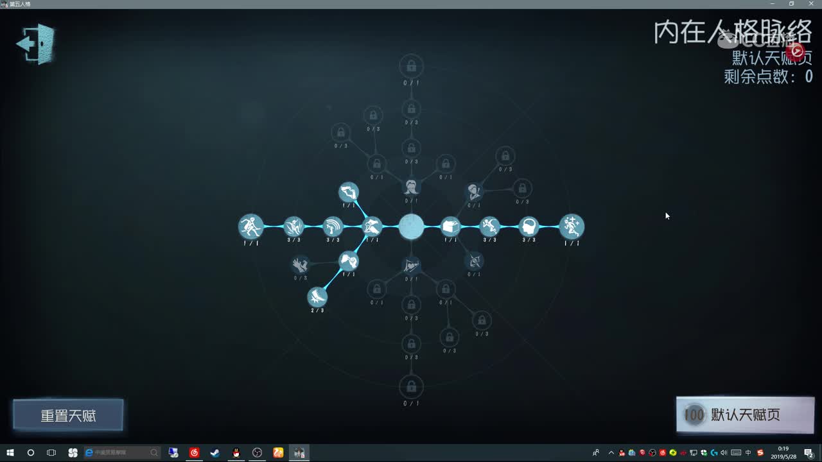Select the dimmed gloved-hands talent node
This screenshot has height=462, width=822.
[300, 264]
